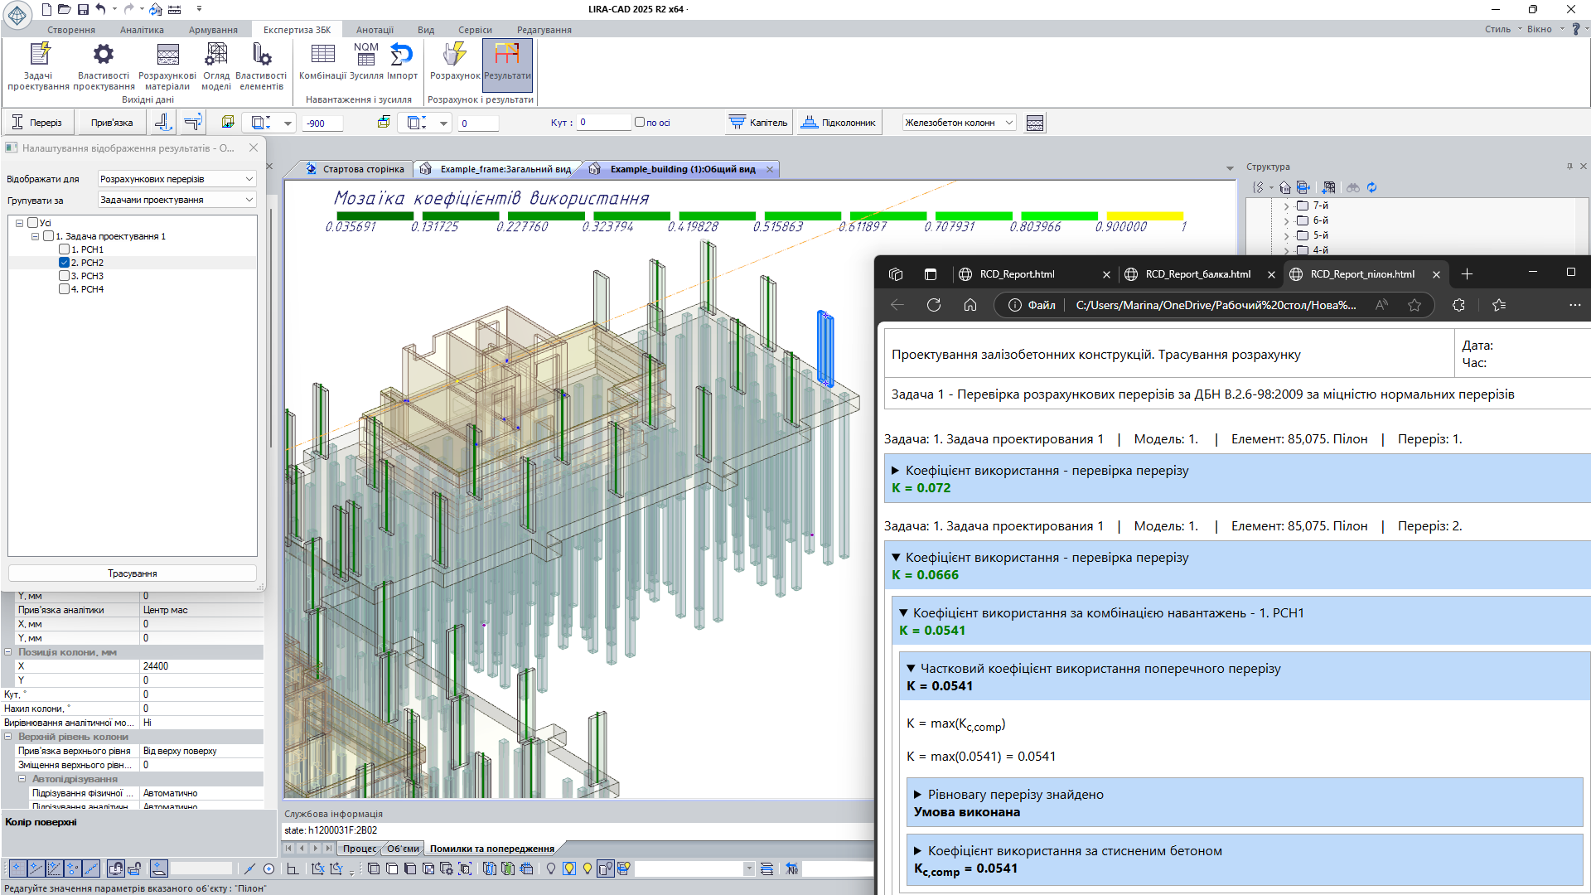The image size is (1591, 895).
Task: Click the Кут angle input field
Action: (603, 123)
